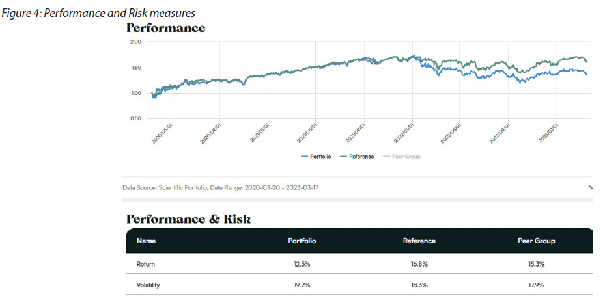Select the Return row label
This screenshot has width=605, height=303.
click(x=146, y=264)
